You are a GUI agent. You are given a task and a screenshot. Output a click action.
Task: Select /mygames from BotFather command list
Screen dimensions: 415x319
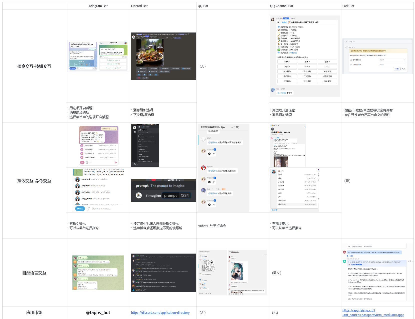[87, 198]
